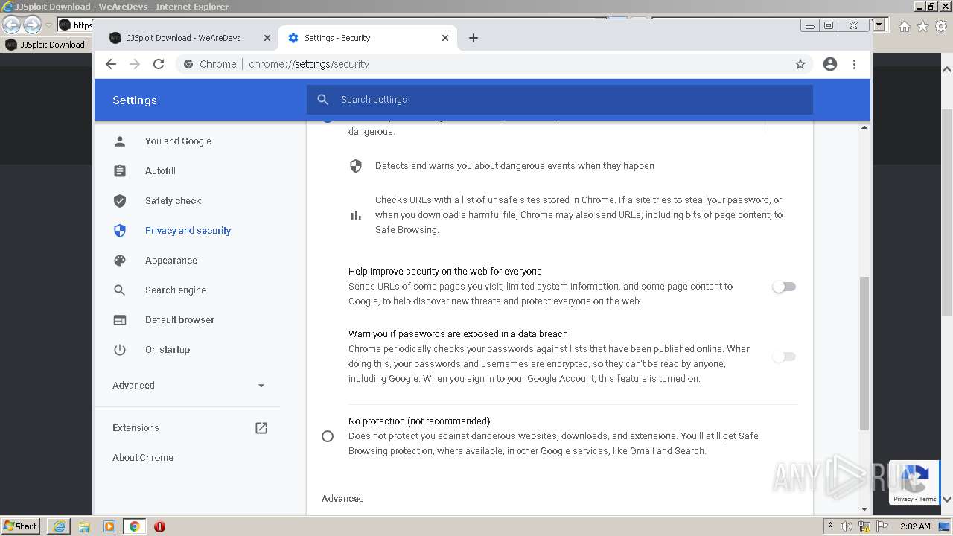953x536 pixels.
Task: Open Windows Media Player on taskbar
Action: click(109, 526)
